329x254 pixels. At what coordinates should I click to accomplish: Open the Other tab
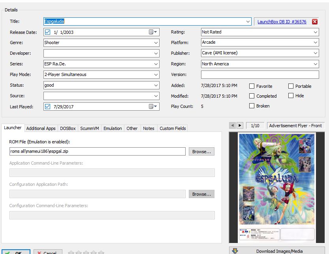132,128
